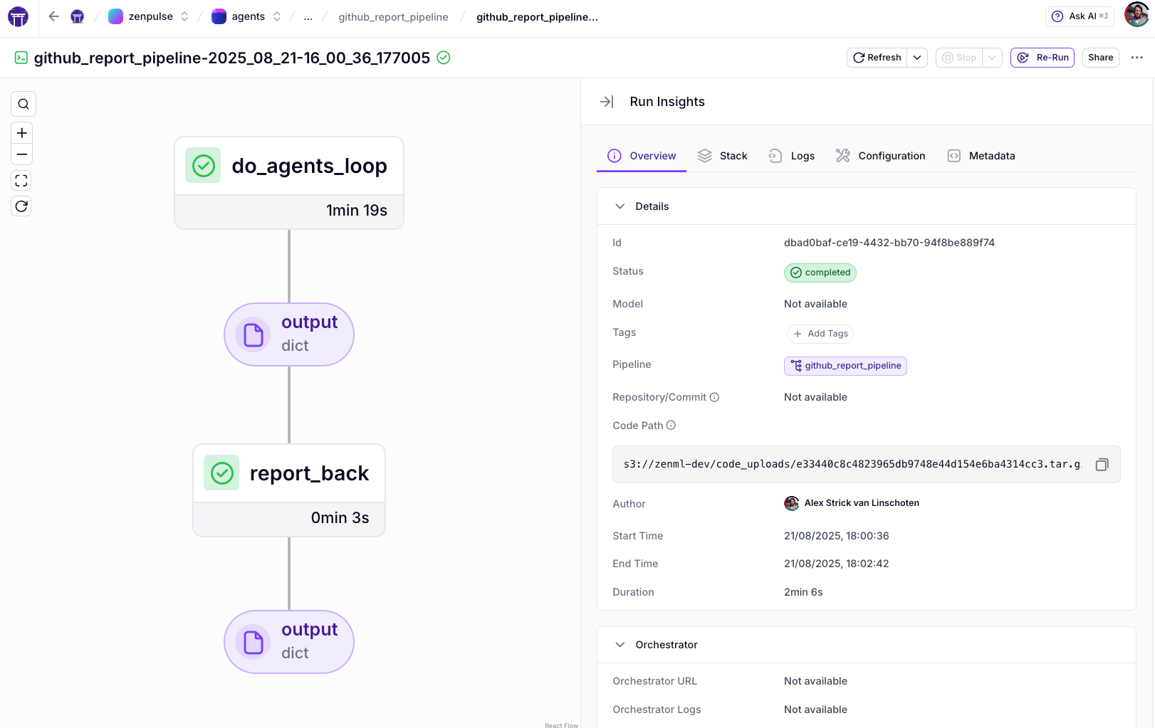Open the Configuration tab

881,156
